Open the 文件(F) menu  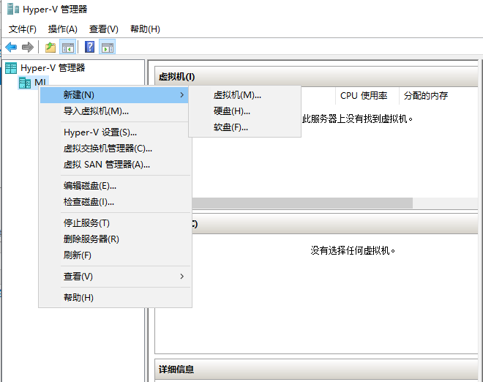22,29
